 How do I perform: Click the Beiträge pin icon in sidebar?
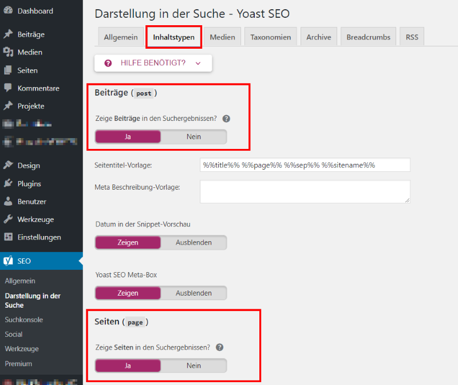[x=8, y=34]
